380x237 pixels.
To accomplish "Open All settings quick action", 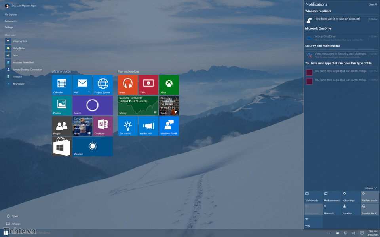I will [x=351, y=197].
